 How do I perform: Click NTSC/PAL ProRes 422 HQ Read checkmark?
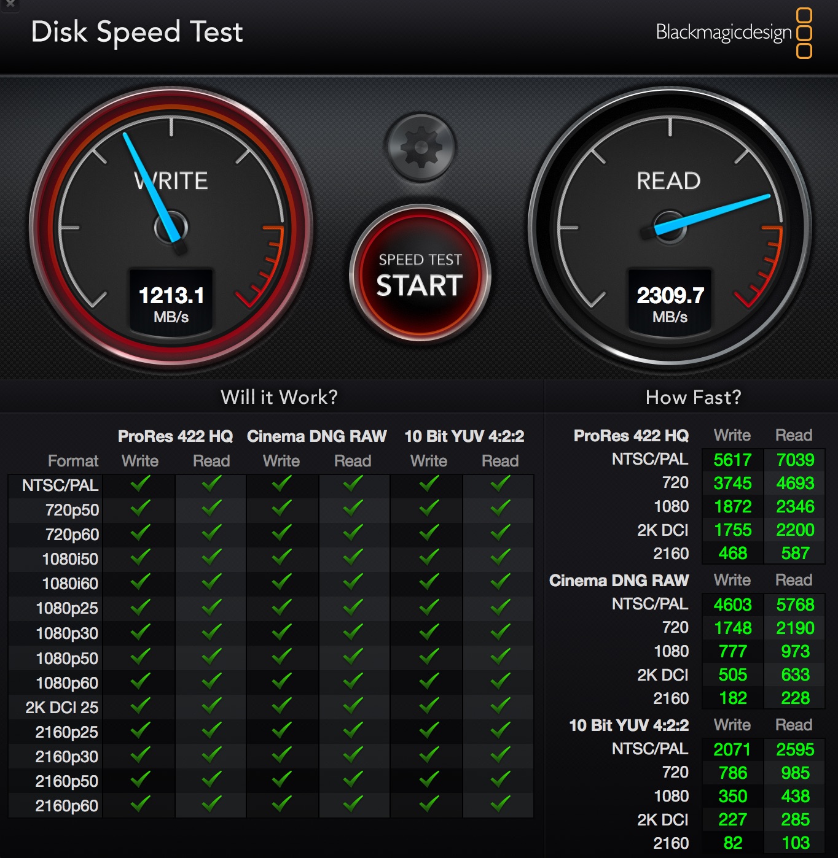[x=211, y=484]
